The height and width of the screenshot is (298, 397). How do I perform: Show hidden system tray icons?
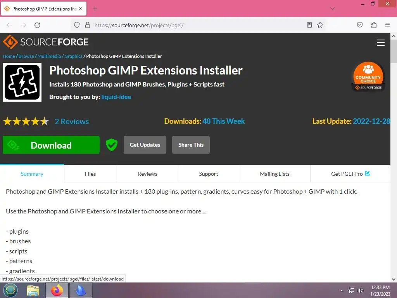click(x=342, y=291)
